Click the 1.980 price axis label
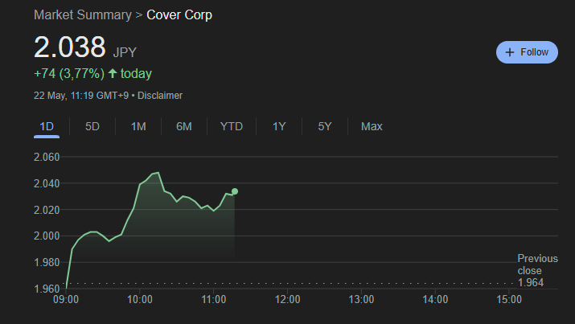Image resolution: width=575 pixels, height=324 pixels. pos(47,262)
